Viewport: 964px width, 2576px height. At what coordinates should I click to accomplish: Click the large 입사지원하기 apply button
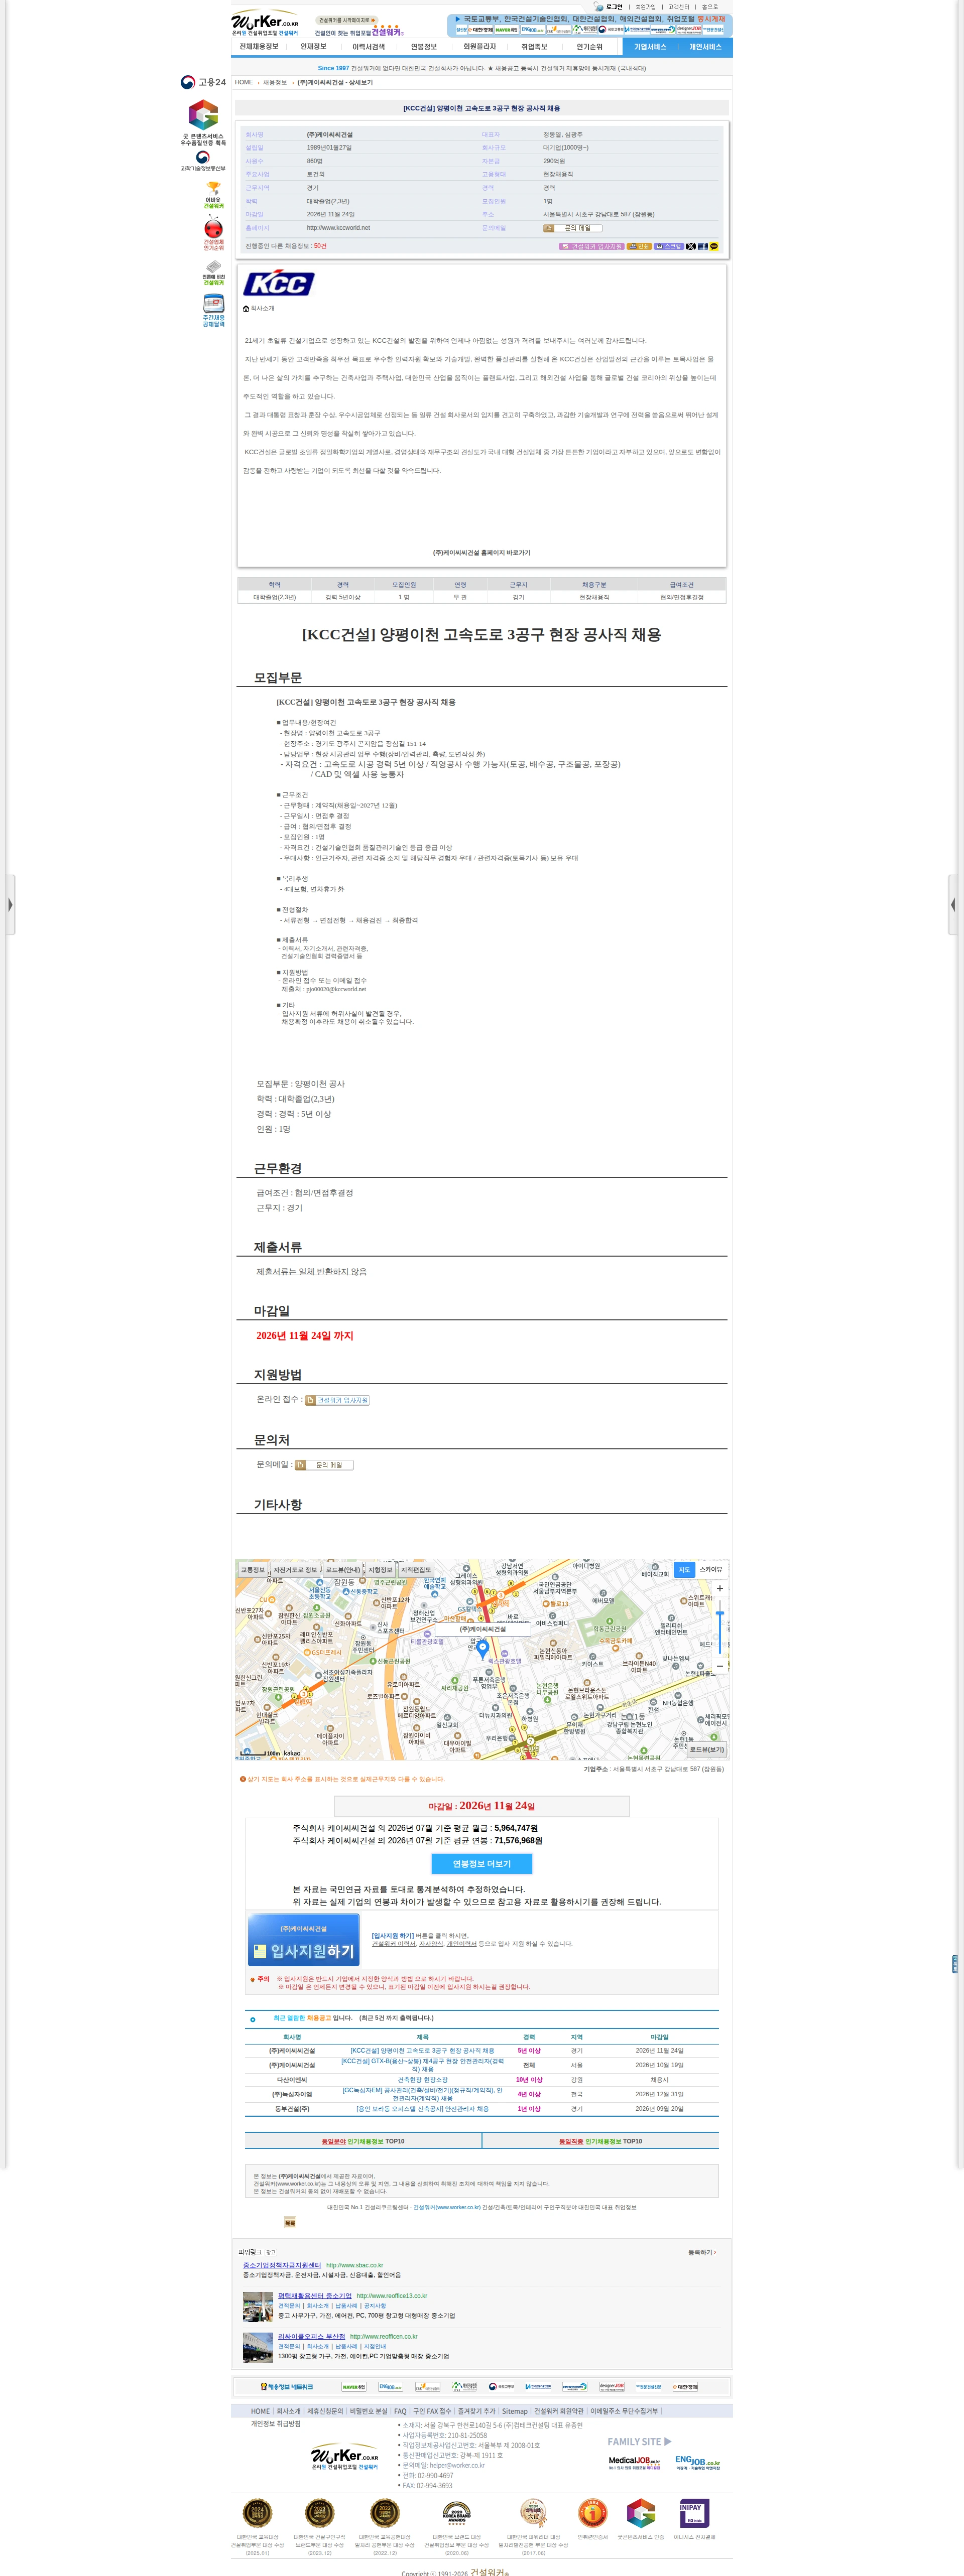(x=304, y=1940)
